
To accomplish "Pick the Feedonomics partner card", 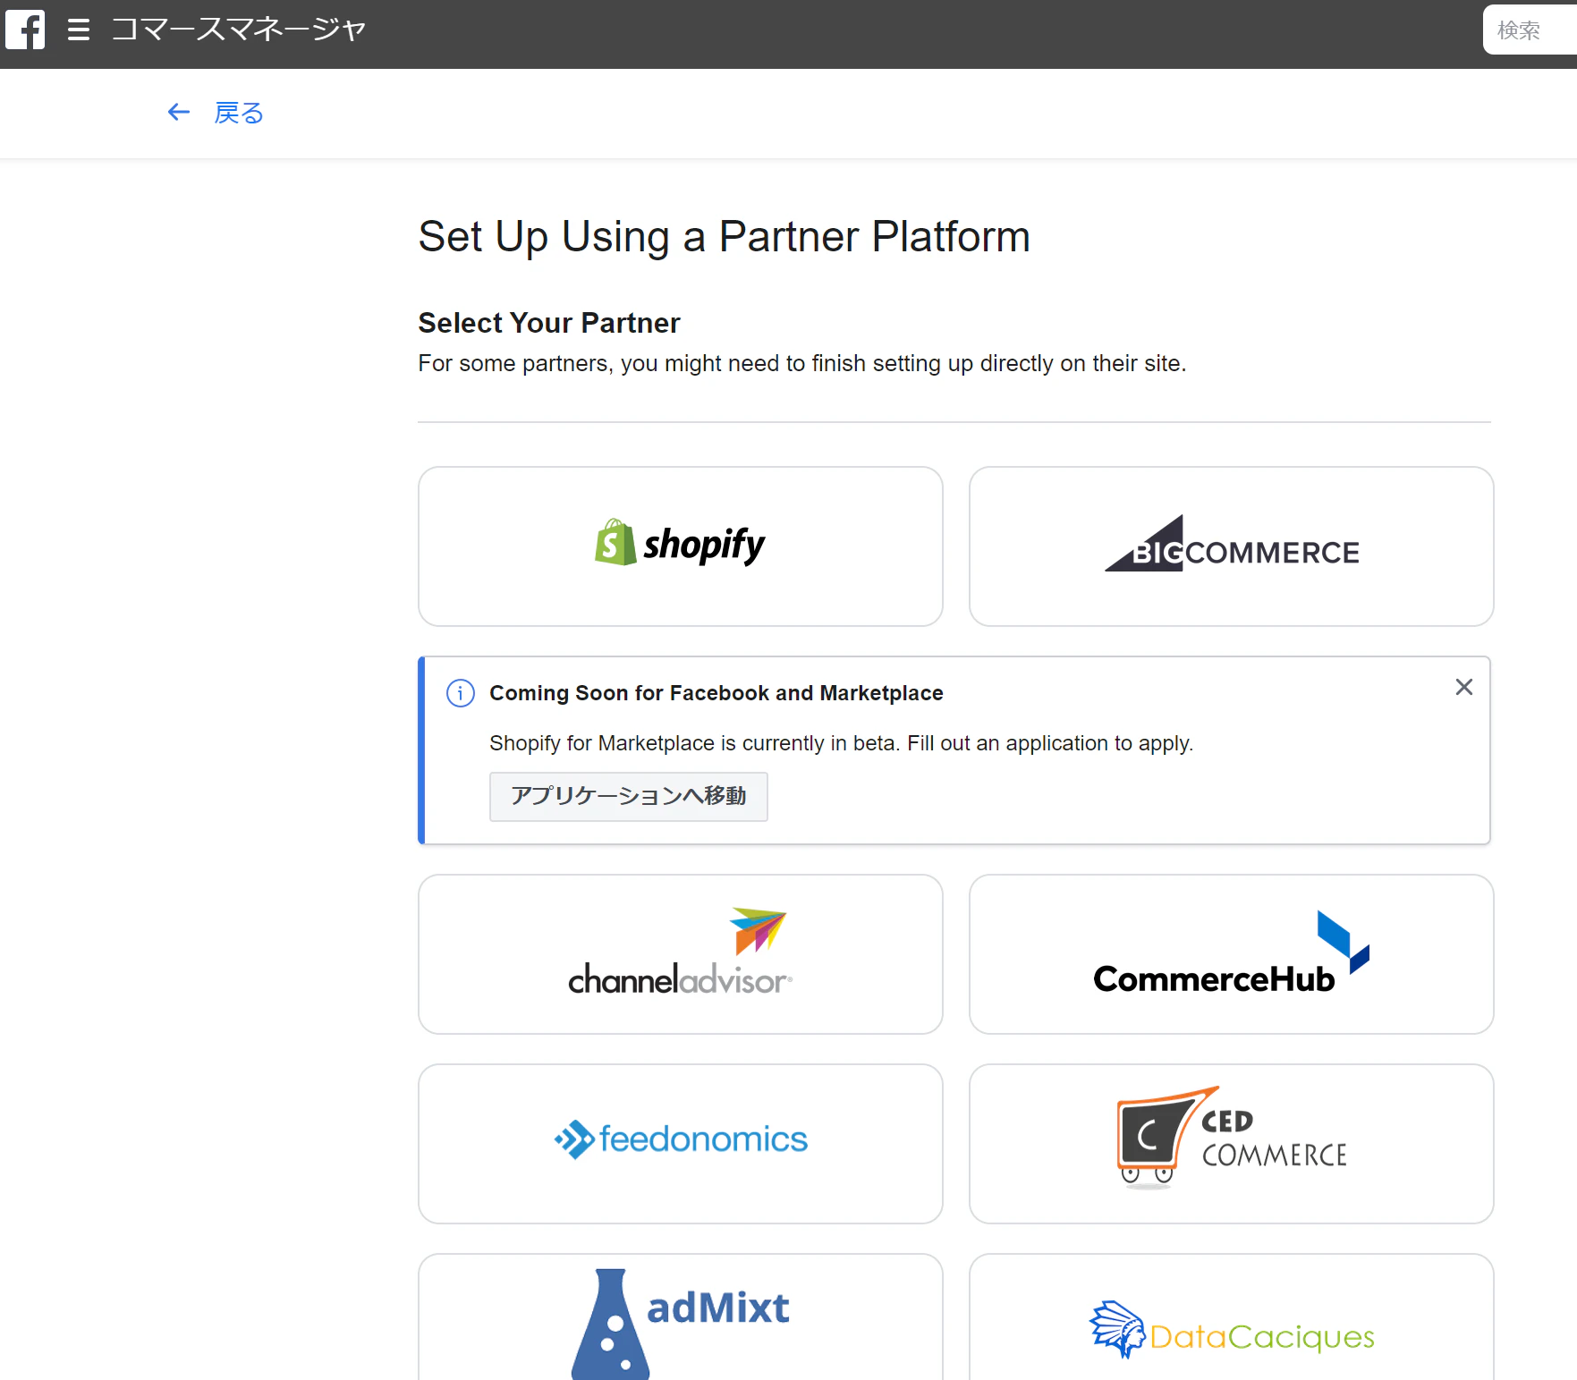I will pyautogui.click(x=681, y=1144).
